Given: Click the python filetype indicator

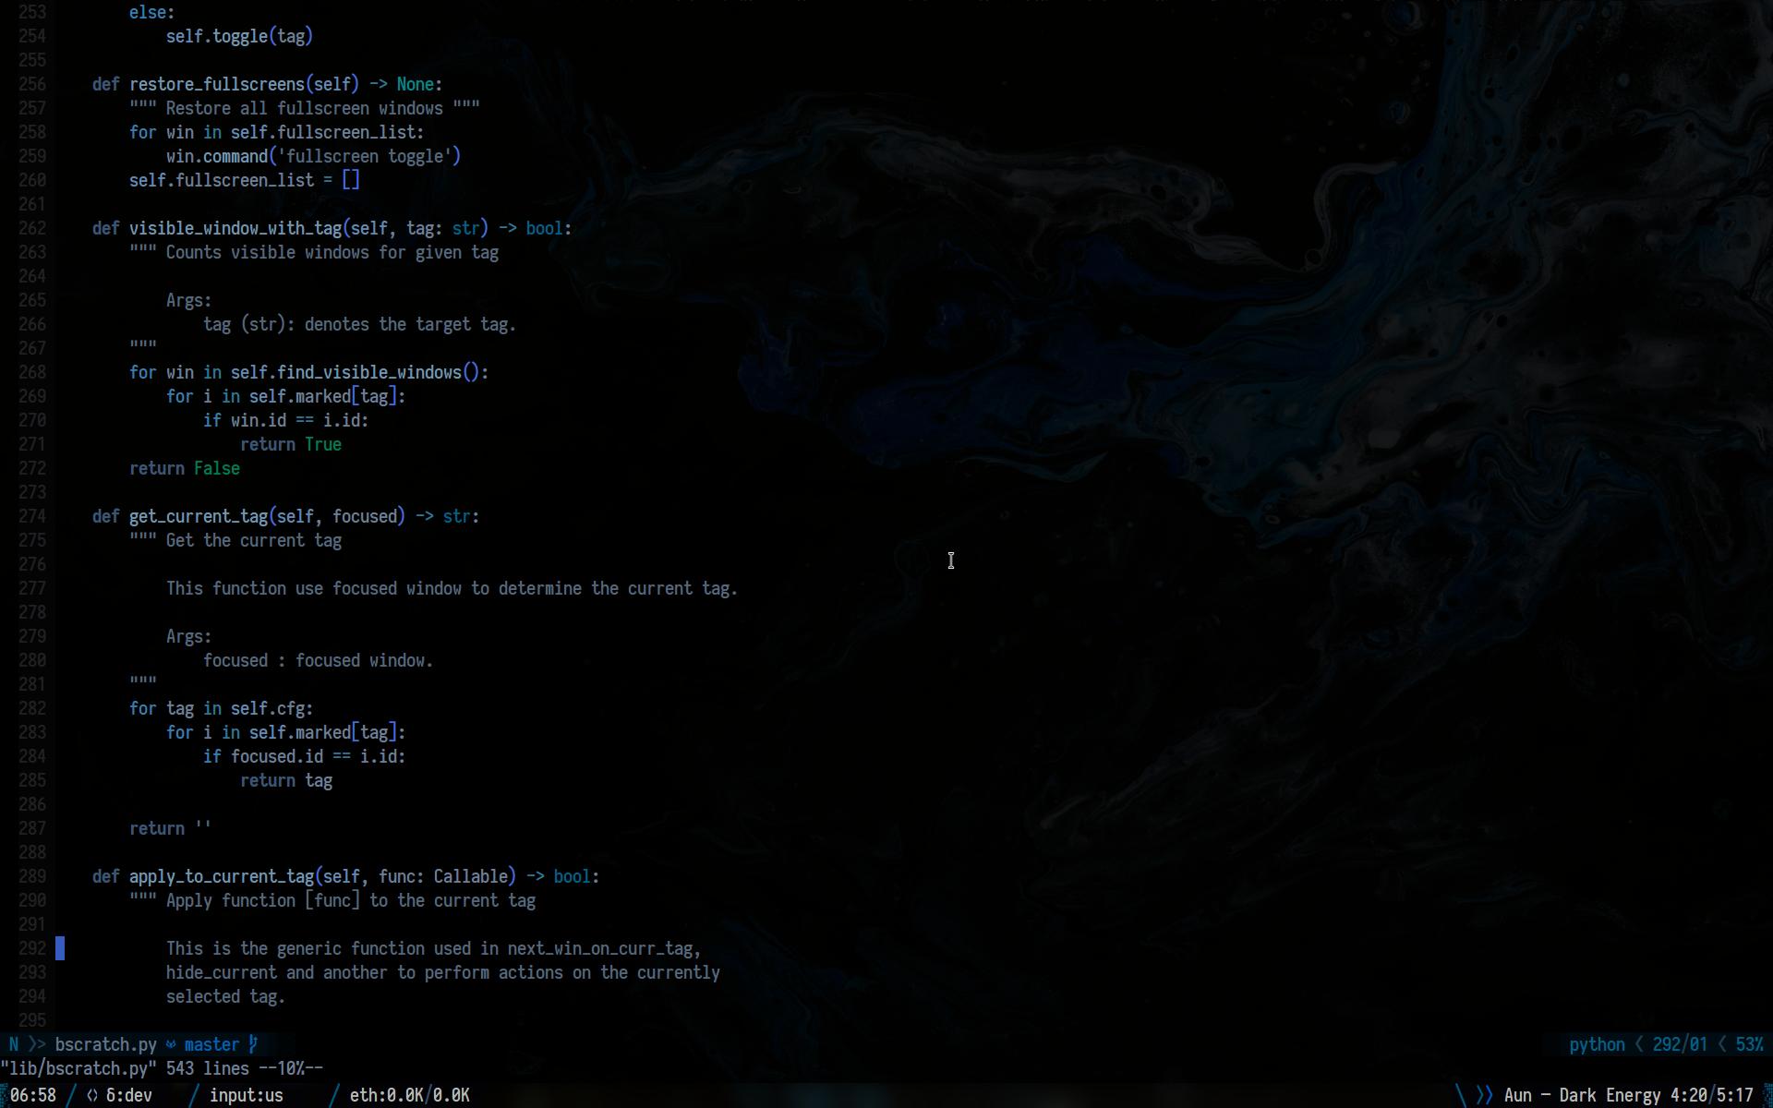Looking at the screenshot, I should point(1597,1044).
